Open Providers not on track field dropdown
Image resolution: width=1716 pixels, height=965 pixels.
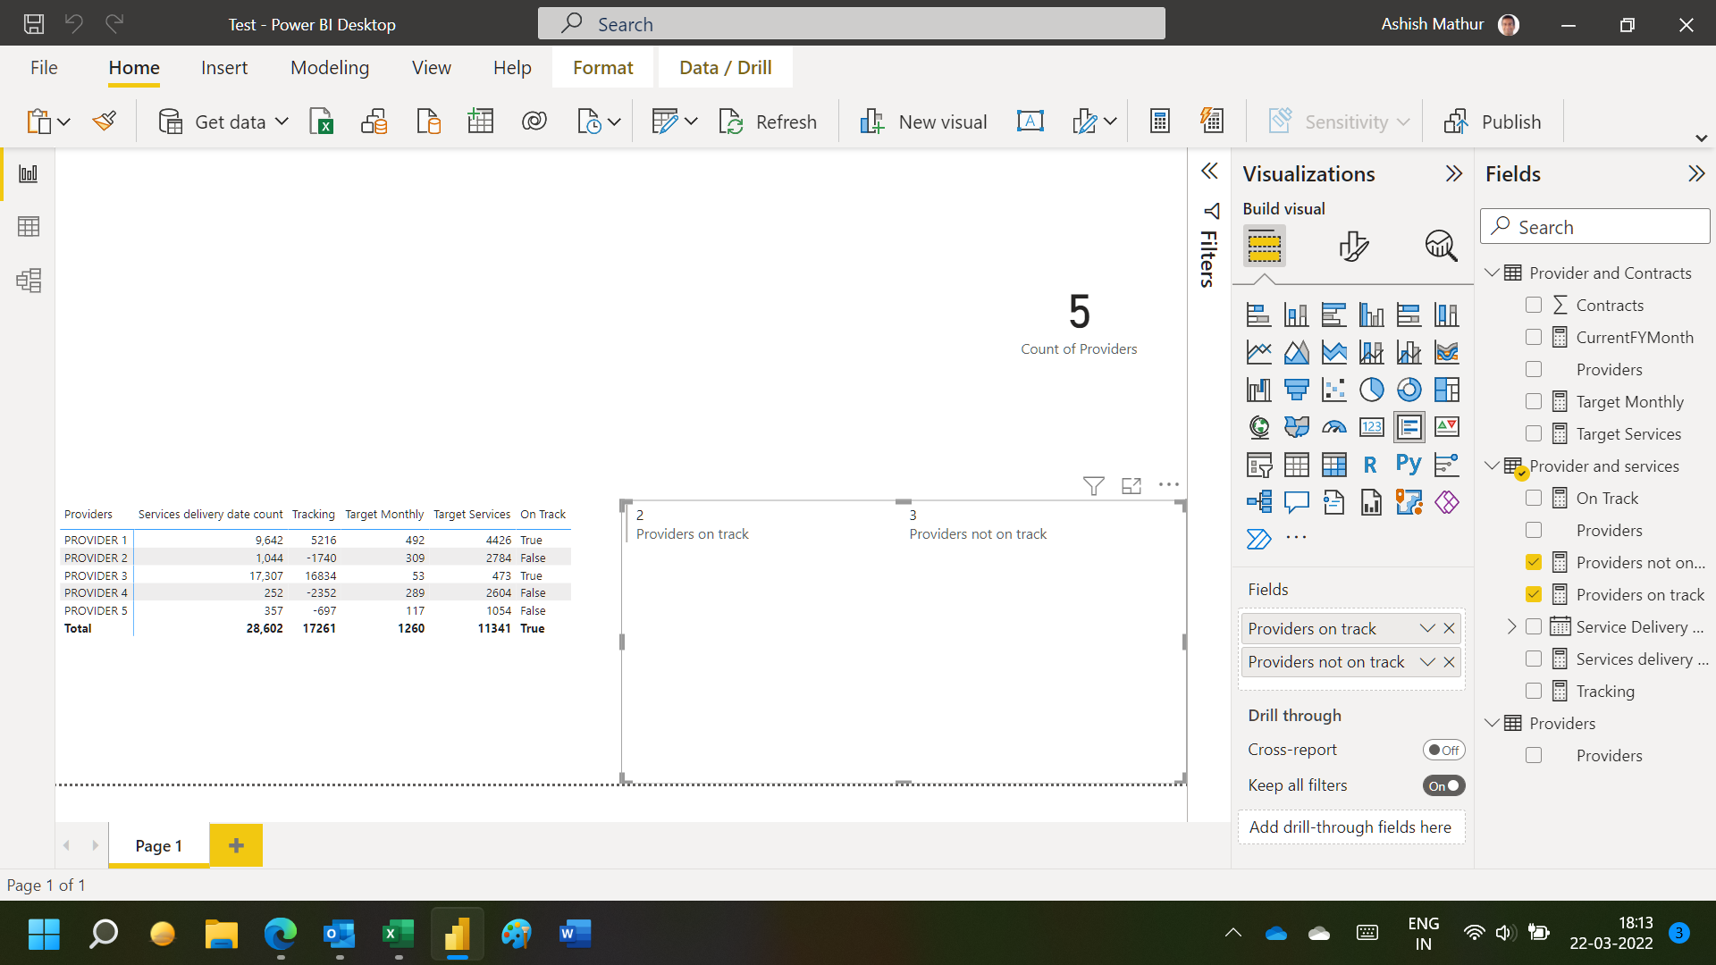(x=1427, y=662)
